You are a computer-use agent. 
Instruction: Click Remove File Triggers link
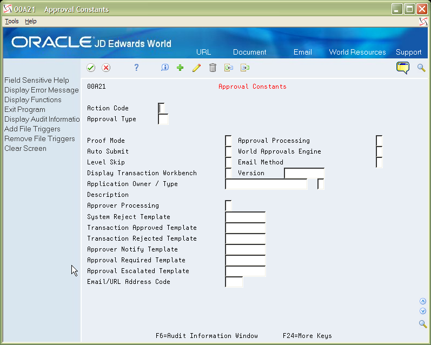[x=39, y=138]
